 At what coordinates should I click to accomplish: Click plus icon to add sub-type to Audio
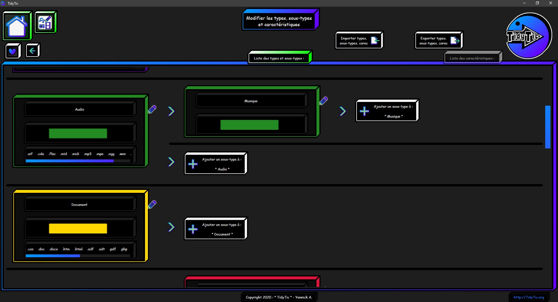point(193,164)
